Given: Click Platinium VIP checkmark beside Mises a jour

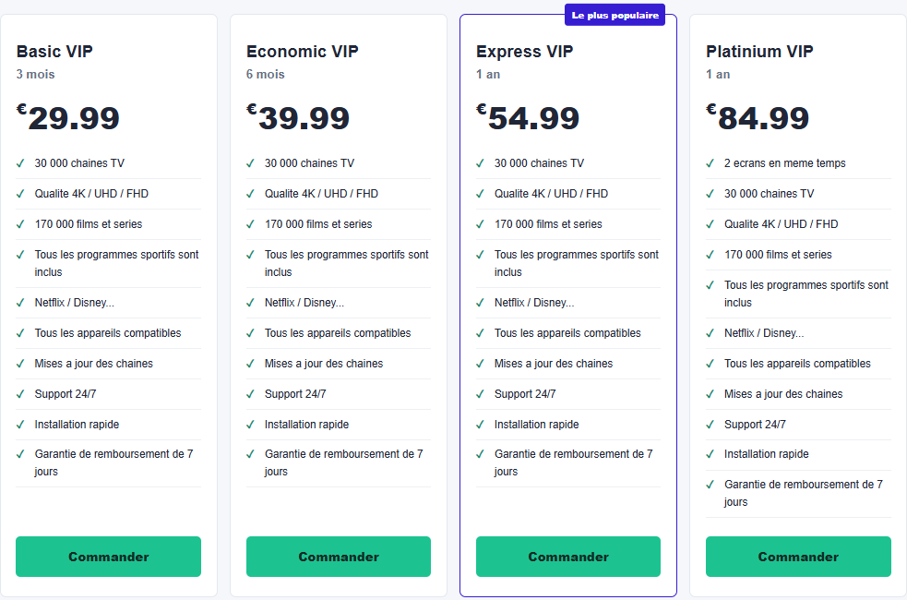Looking at the screenshot, I should (x=710, y=394).
